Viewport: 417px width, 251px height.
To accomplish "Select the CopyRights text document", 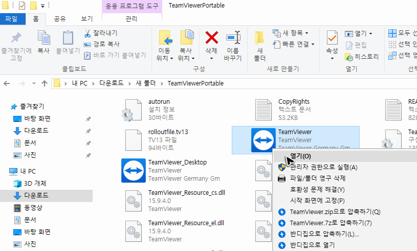I will (x=282, y=109).
